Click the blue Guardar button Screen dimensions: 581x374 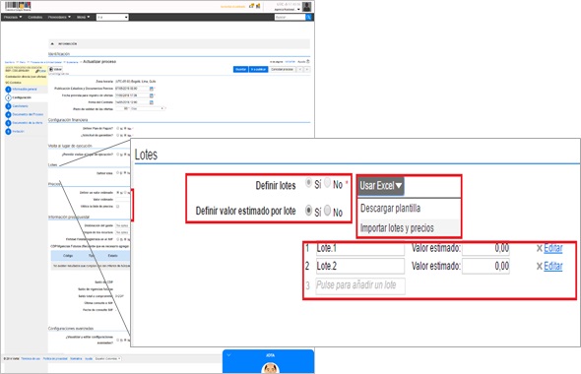click(240, 69)
